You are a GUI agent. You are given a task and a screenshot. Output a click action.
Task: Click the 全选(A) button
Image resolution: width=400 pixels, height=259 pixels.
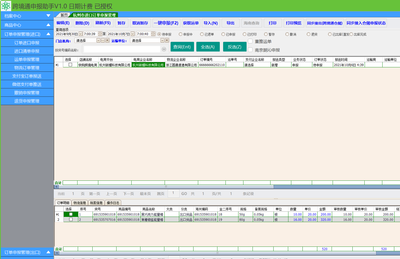(208, 47)
